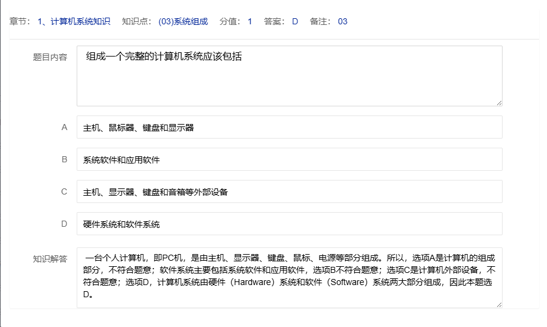Click the B label beside second option
The width and height of the screenshot is (547, 327).
pos(64,160)
